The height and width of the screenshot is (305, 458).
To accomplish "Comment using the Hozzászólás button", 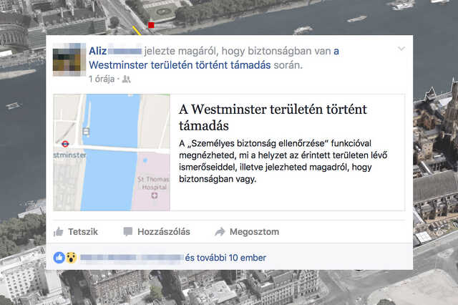I will coord(157,232).
